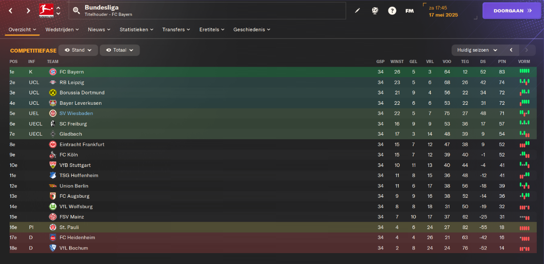The width and height of the screenshot is (544, 264).
Task: Click the DOORGAAN button
Action: point(512,10)
